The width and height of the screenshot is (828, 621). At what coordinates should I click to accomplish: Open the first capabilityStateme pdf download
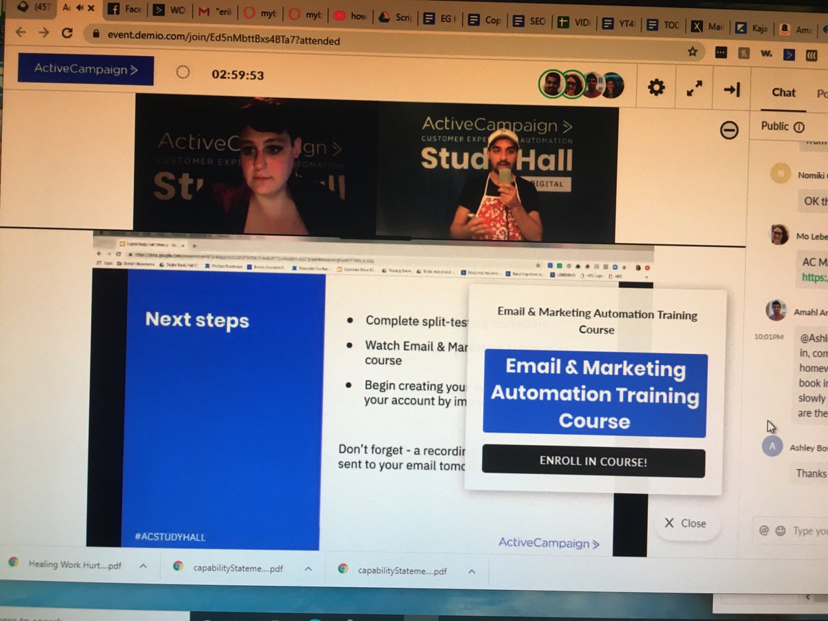[x=229, y=568]
